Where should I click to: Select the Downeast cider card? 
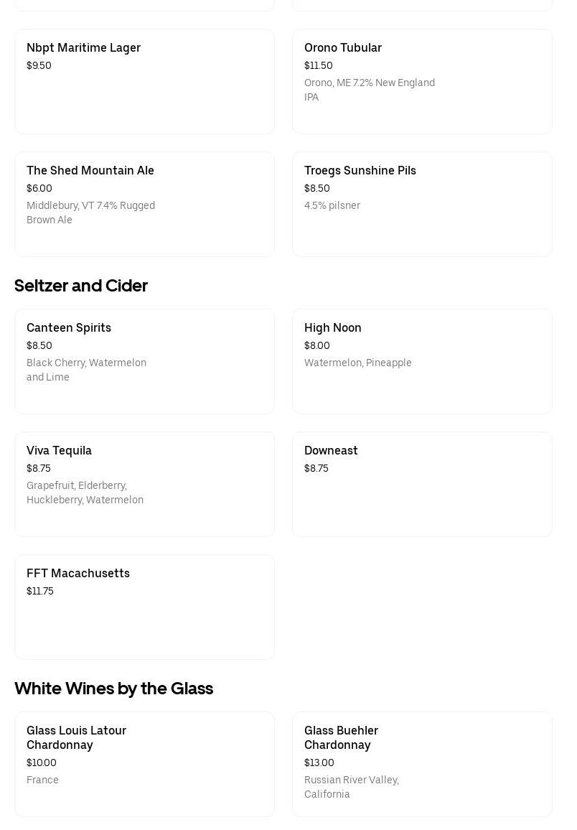pyautogui.click(x=422, y=484)
